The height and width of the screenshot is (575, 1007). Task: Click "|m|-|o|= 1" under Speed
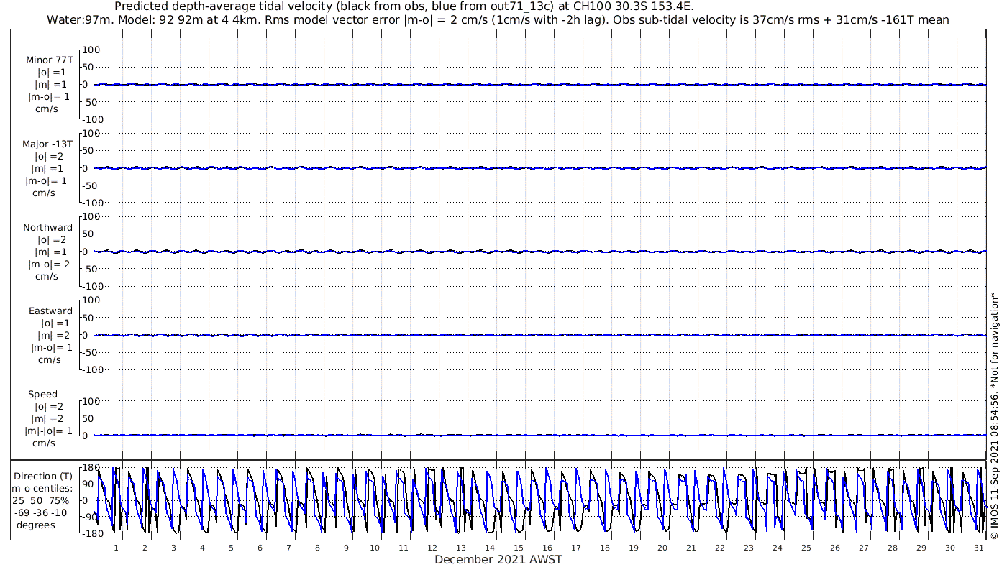point(49,431)
